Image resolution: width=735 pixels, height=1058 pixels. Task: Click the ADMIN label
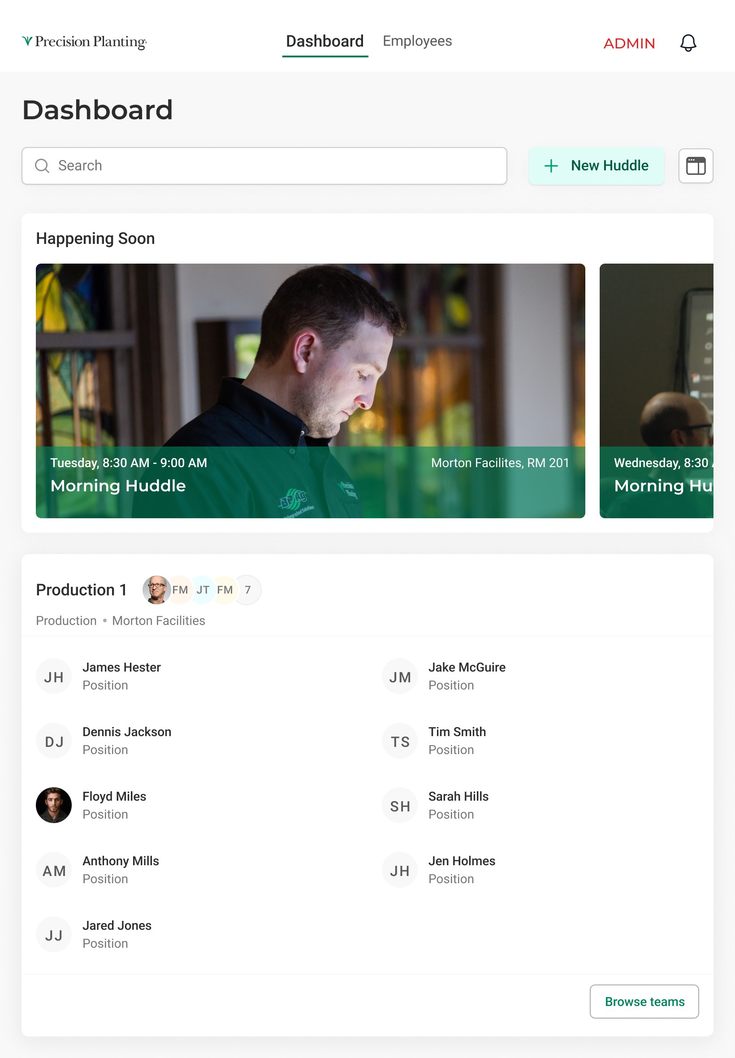(x=629, y=43)
